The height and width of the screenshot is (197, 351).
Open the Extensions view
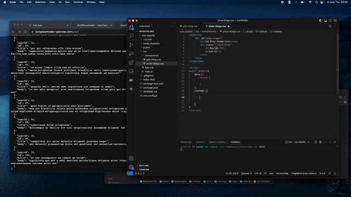pyautogui.click(x=132, y=62)
